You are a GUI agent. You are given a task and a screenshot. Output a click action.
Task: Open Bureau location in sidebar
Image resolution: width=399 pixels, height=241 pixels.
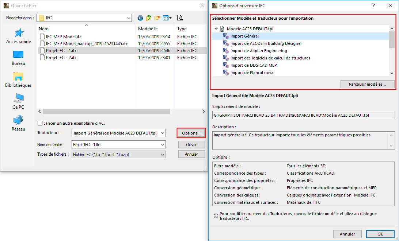pyautogui.click(x=18, y=58)
